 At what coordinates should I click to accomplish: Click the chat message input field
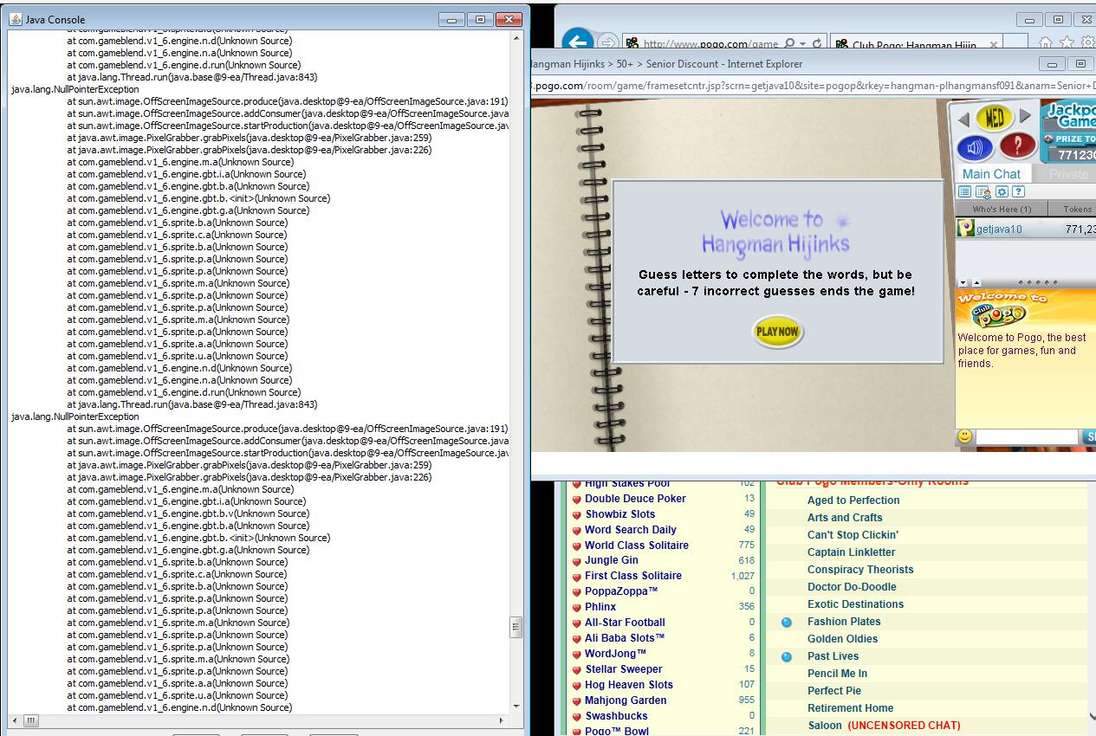pos(1028,437)
